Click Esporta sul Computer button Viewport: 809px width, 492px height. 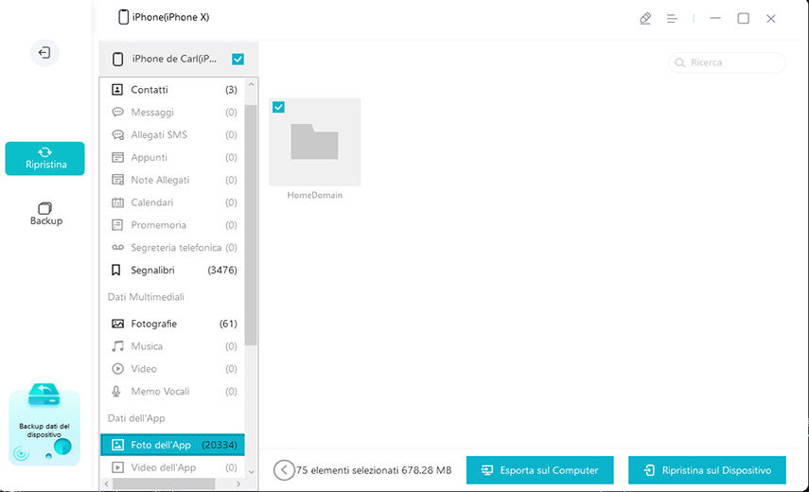tap(539, 470)
